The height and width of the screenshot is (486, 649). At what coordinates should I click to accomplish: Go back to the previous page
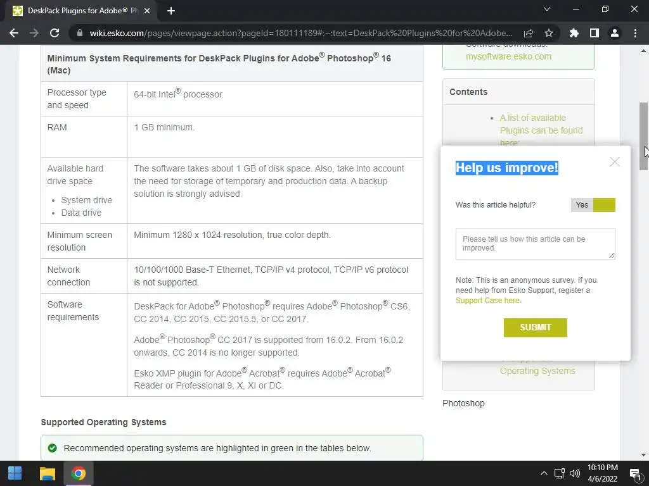[14, 33]
